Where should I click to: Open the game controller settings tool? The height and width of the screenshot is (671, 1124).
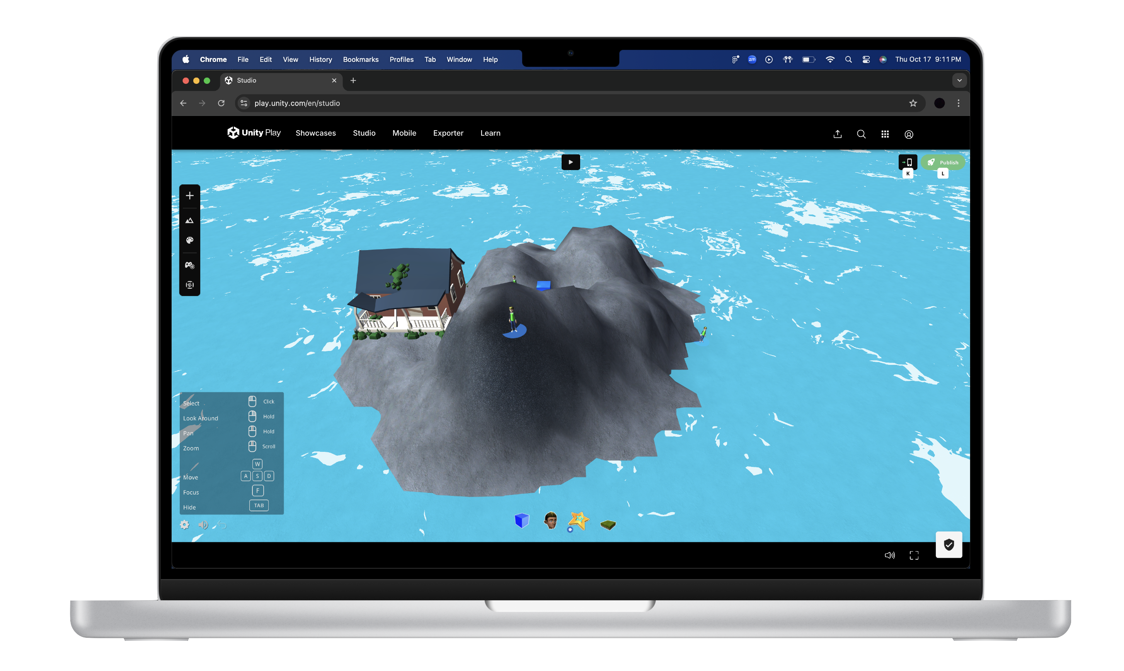coord(189,265)
